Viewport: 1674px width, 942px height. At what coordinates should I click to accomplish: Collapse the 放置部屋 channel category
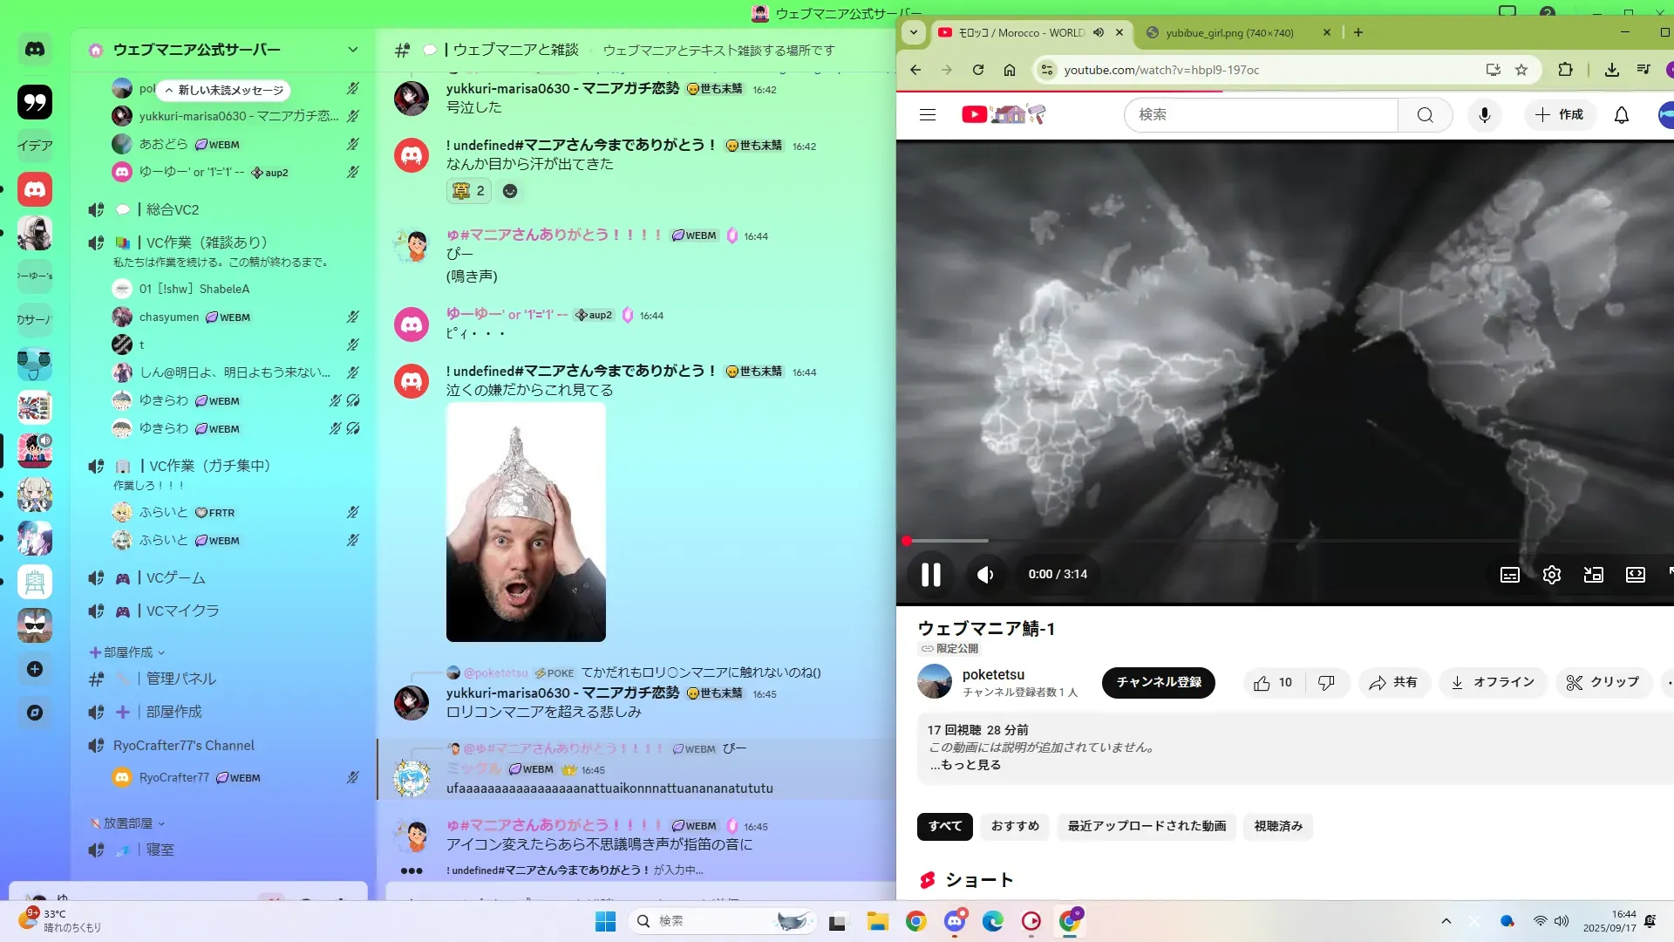[127, 823]
